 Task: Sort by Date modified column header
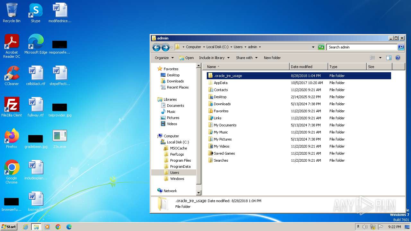309,67
